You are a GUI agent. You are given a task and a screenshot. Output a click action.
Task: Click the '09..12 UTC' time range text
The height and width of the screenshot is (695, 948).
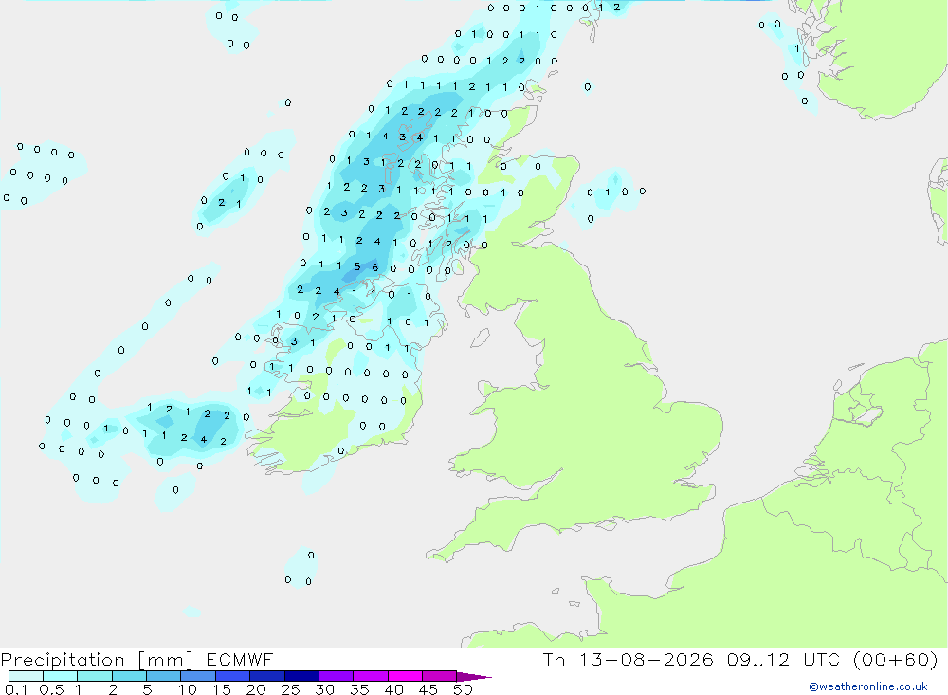(x=786, y=660)
